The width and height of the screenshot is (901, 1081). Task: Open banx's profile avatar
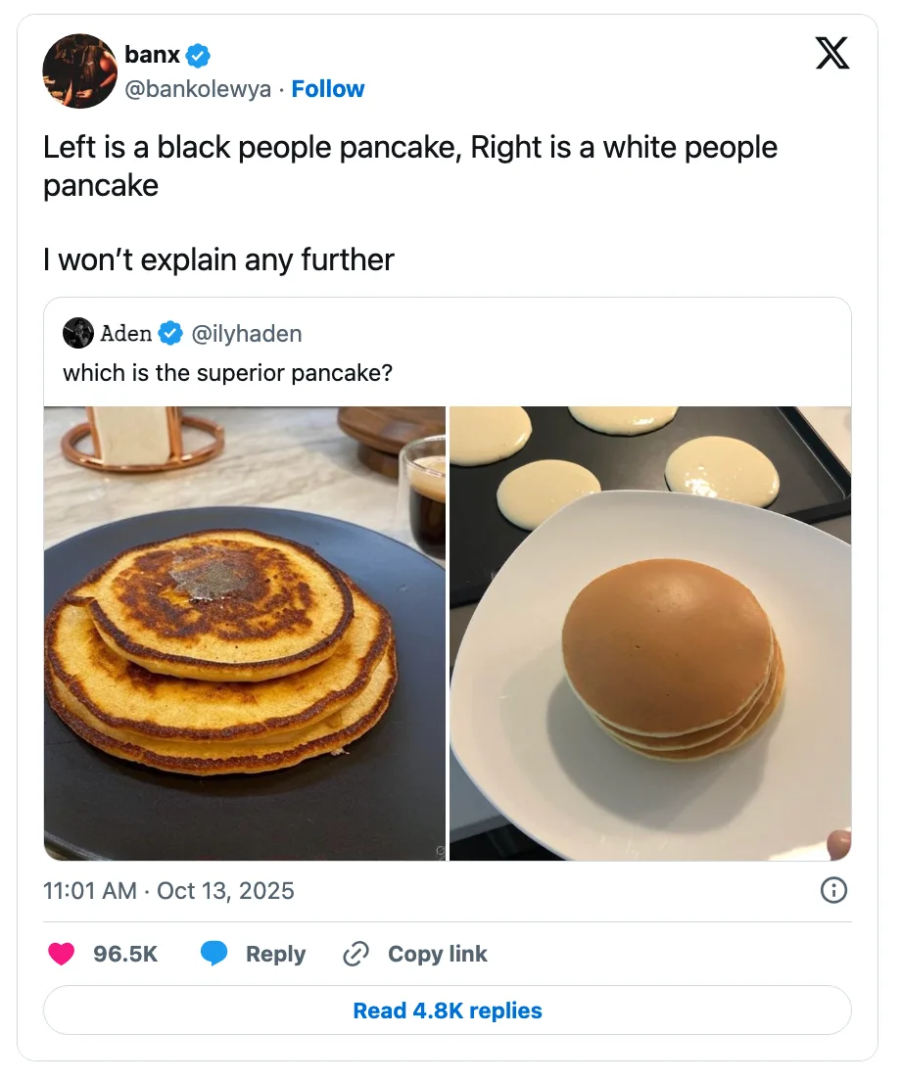pos(80,71)
